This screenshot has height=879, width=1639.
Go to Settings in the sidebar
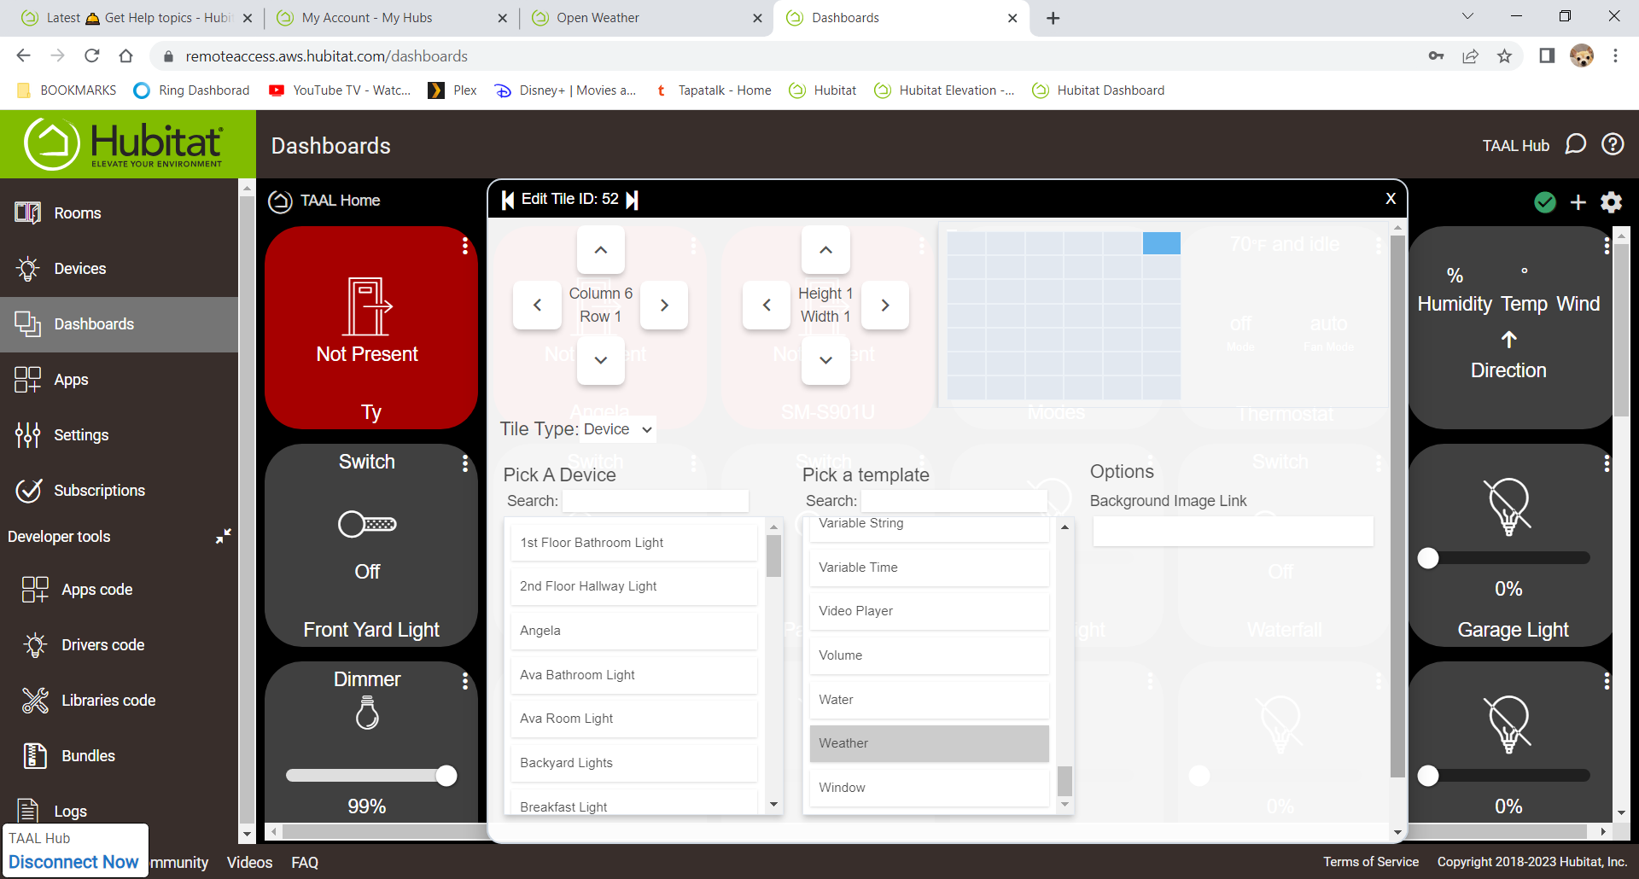[81, 435]
